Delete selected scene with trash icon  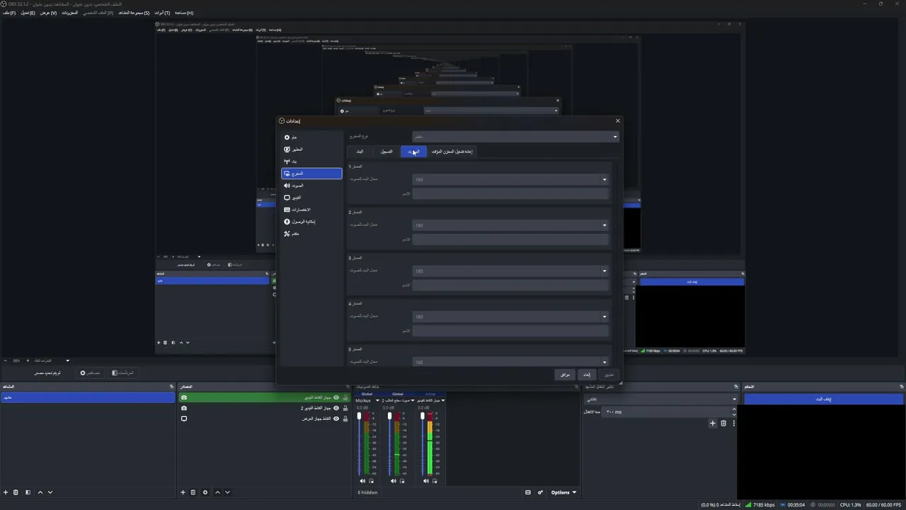(16, 492)
